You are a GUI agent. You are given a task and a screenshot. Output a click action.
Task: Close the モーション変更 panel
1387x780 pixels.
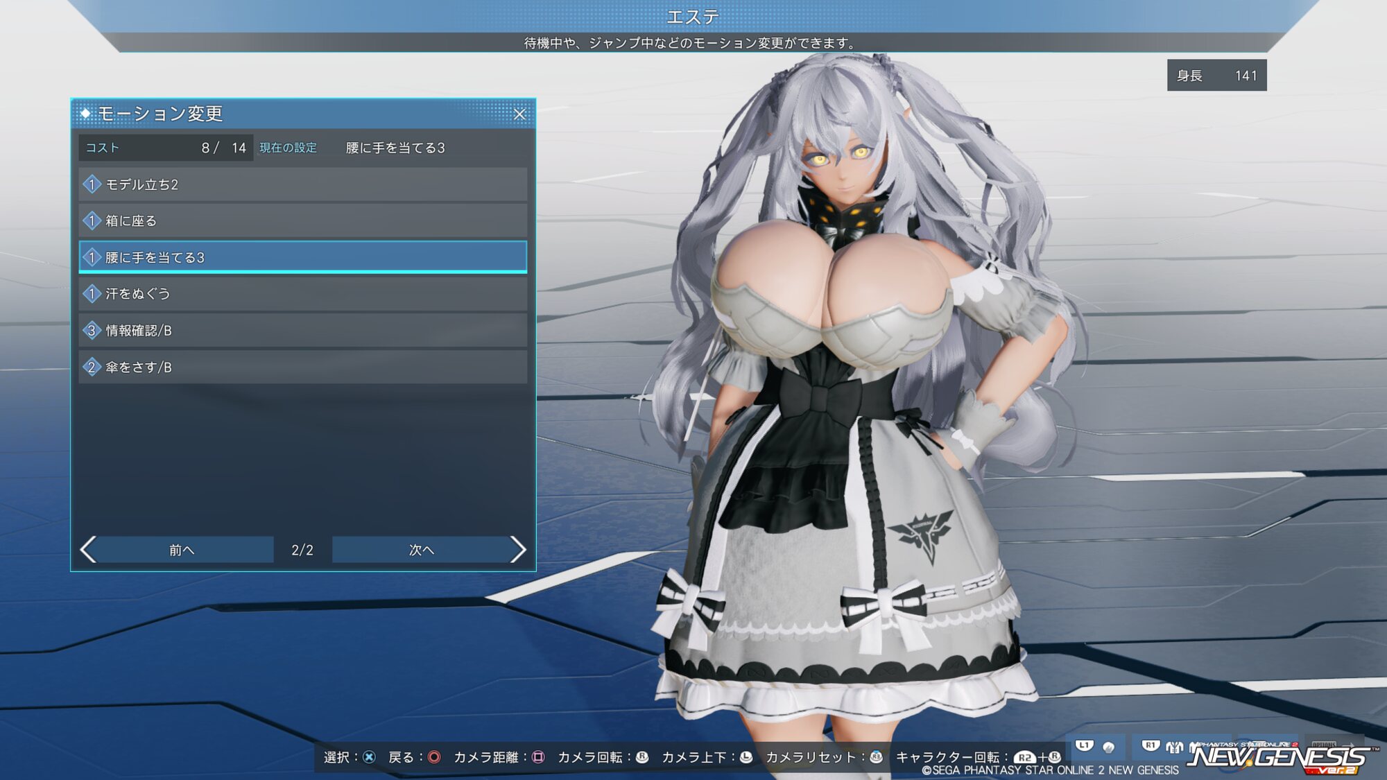pos(519,114)
